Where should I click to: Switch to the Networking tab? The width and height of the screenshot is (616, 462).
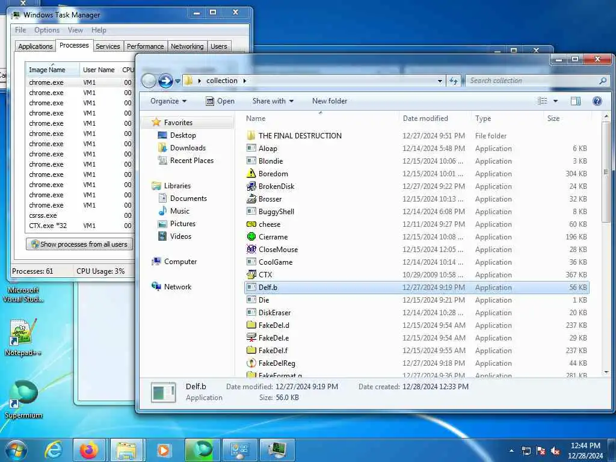(187, 46)
